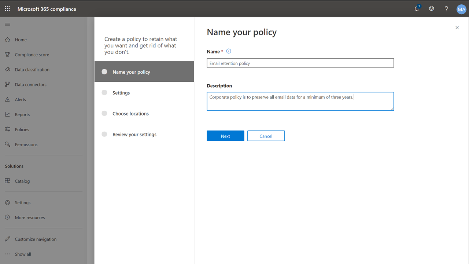Click the More resources info icon
Screen dimensions: 469x264
7,217
